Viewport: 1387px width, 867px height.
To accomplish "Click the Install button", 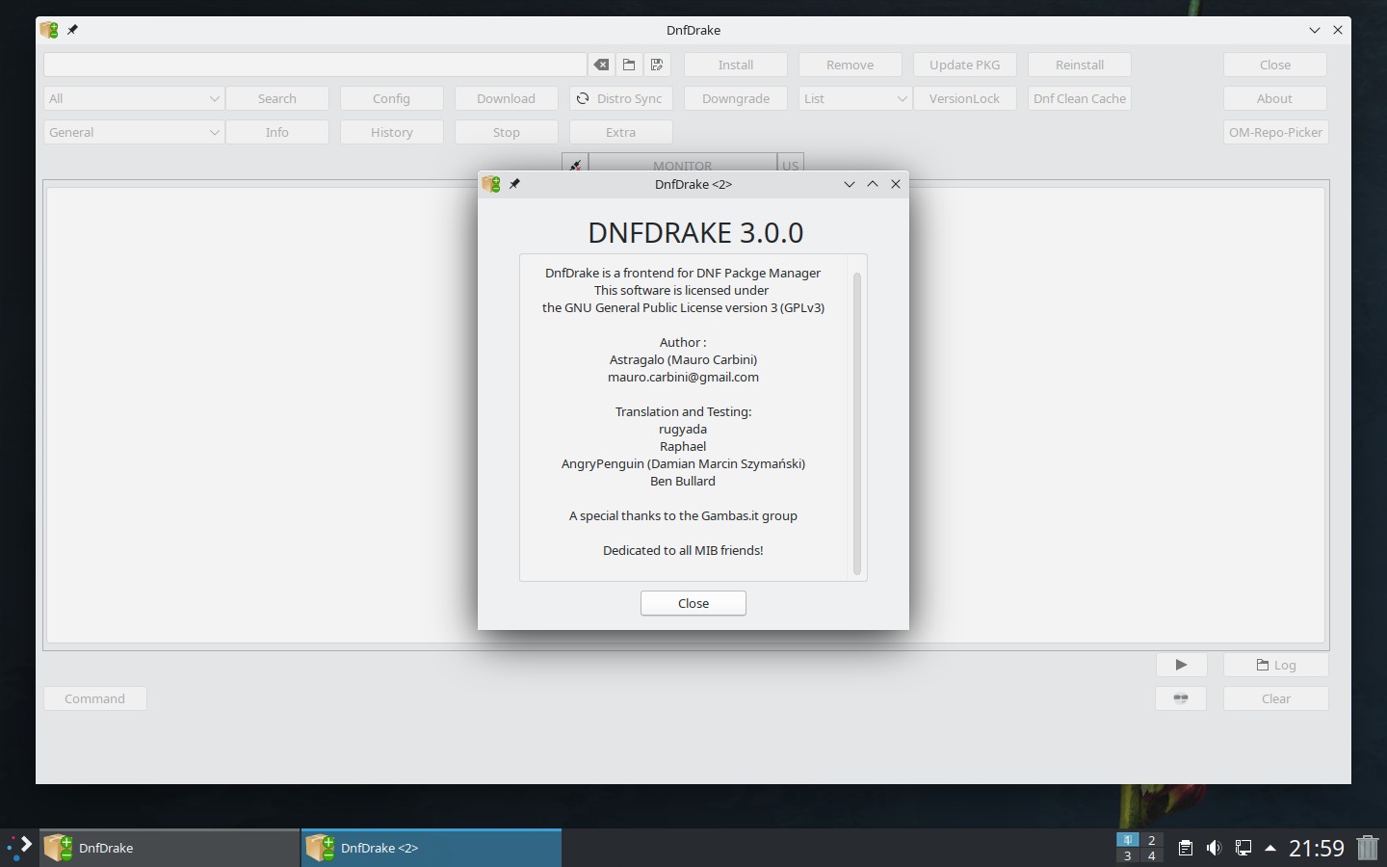I will pyautogui.click(x=736, y=65).
